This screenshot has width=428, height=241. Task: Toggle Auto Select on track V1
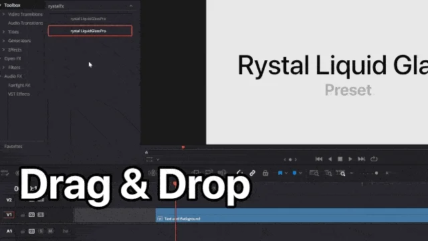(x=31, y=215)
